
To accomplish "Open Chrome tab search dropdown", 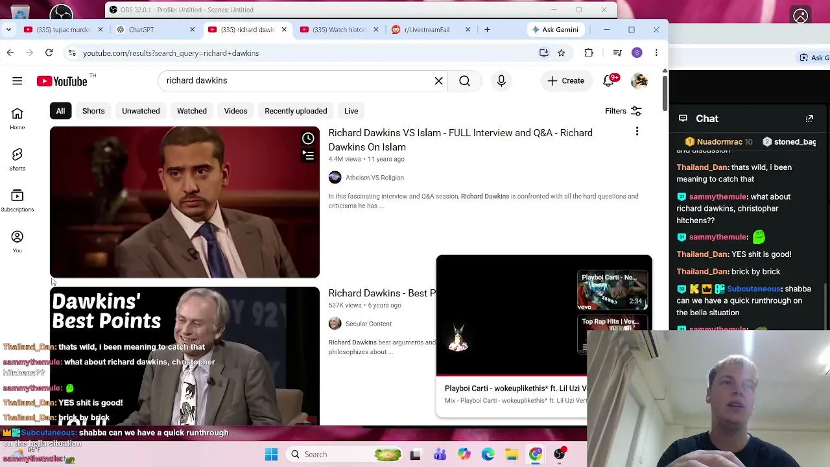I will pos(8,29).
